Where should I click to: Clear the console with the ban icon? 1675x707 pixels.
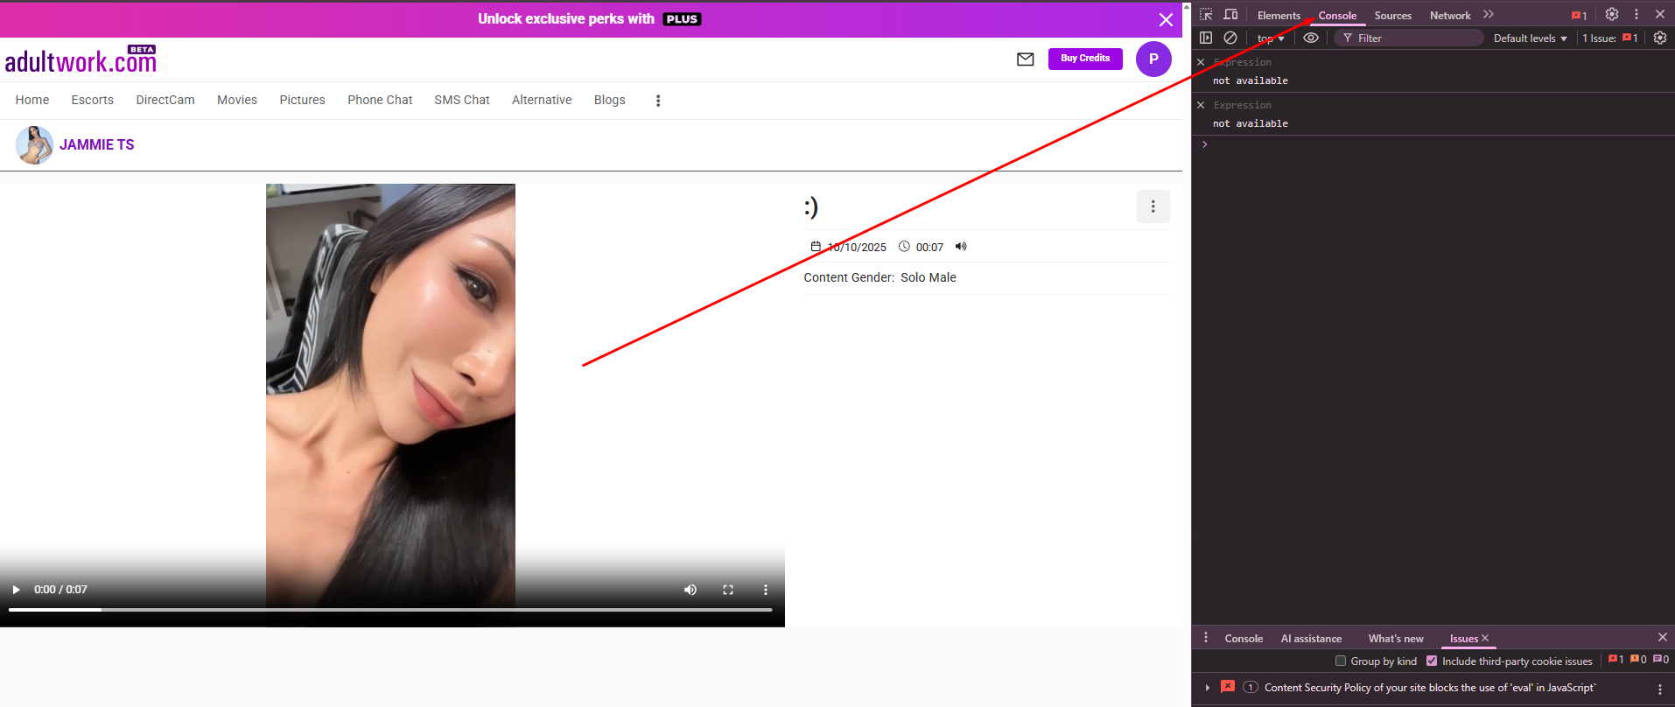click(x=1230, y=38)
